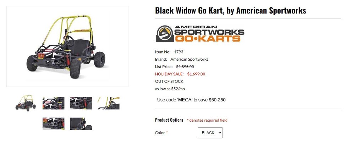The image size is (355, 144).
Task: Click the 'as low as $52/mo' financing text
Action: pyautogui.click(x=170, y=89)
